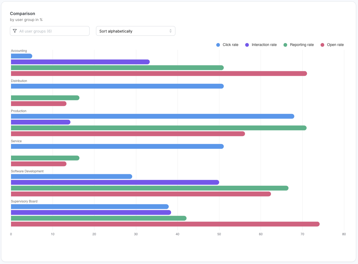The height and width of the screenshot is (264, 358).
Task: Click the blue Click rate legend dot
Action: click(218, 45)
